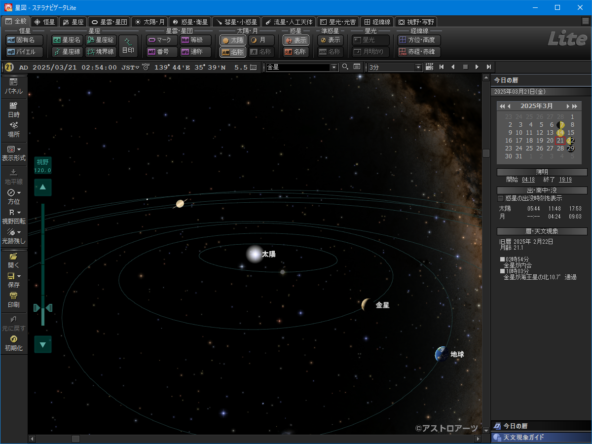Toggle 方位・高度 grid lines button
Image resolution: width=592 pixels, height=444 pixels.
[419, 40]
